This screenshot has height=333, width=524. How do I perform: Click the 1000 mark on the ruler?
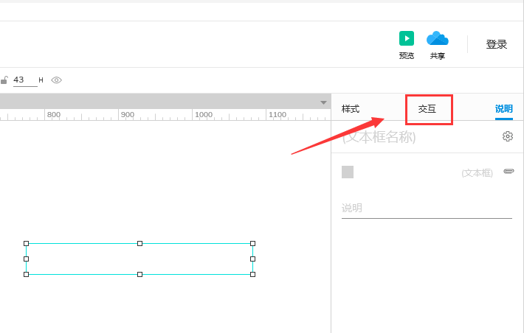[x=204, y=115]
